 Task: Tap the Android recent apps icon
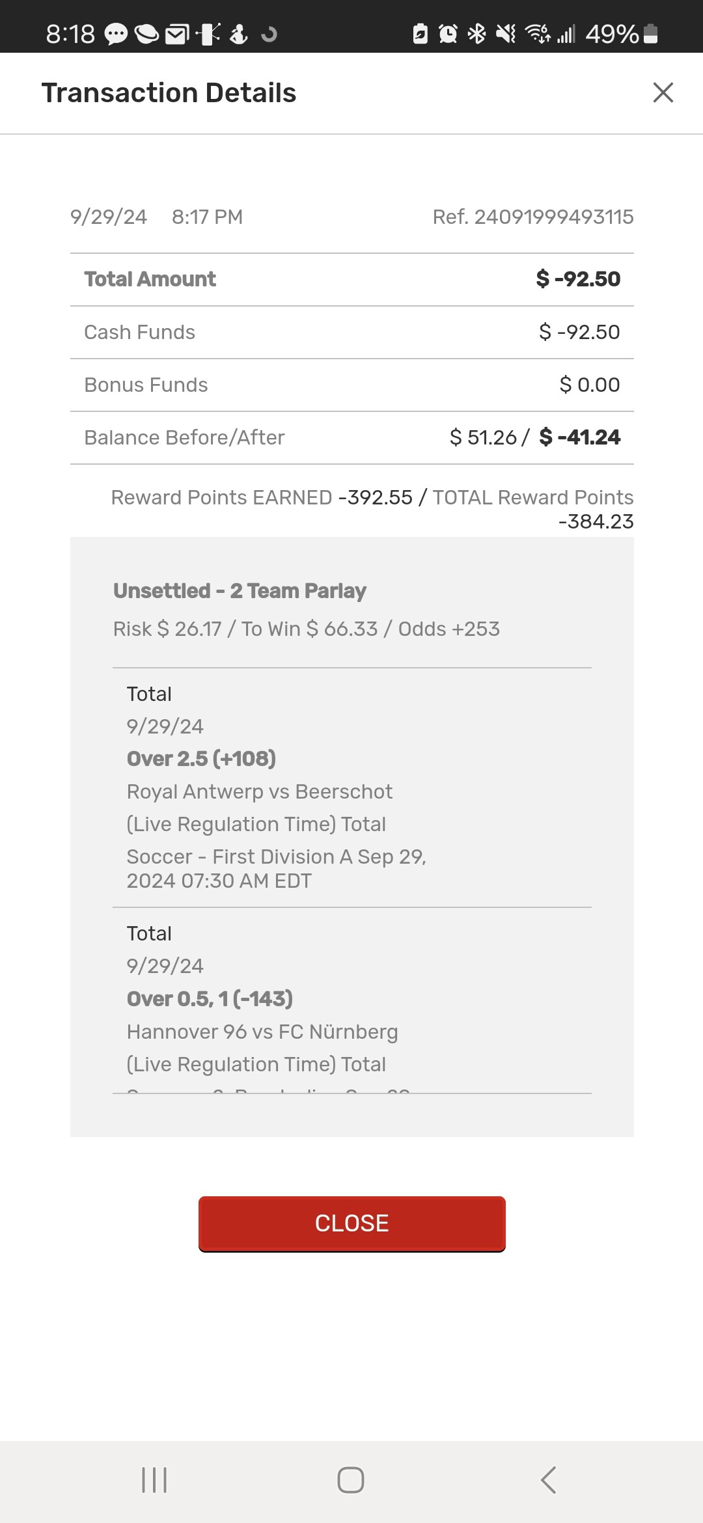click(154, 1479)
